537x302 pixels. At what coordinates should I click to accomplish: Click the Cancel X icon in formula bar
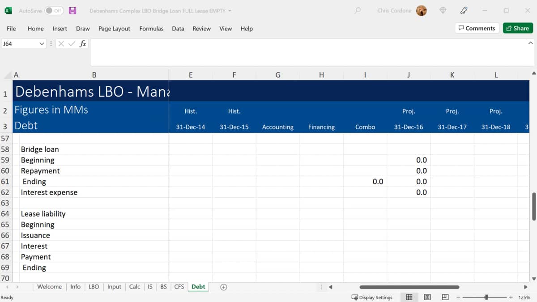point(61,44)
